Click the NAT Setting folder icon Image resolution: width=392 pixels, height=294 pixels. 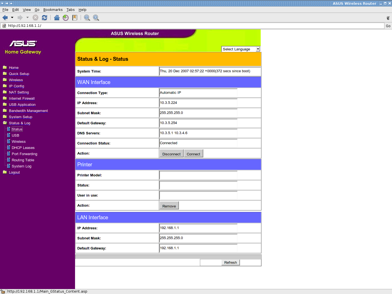(x=5, y=92)
